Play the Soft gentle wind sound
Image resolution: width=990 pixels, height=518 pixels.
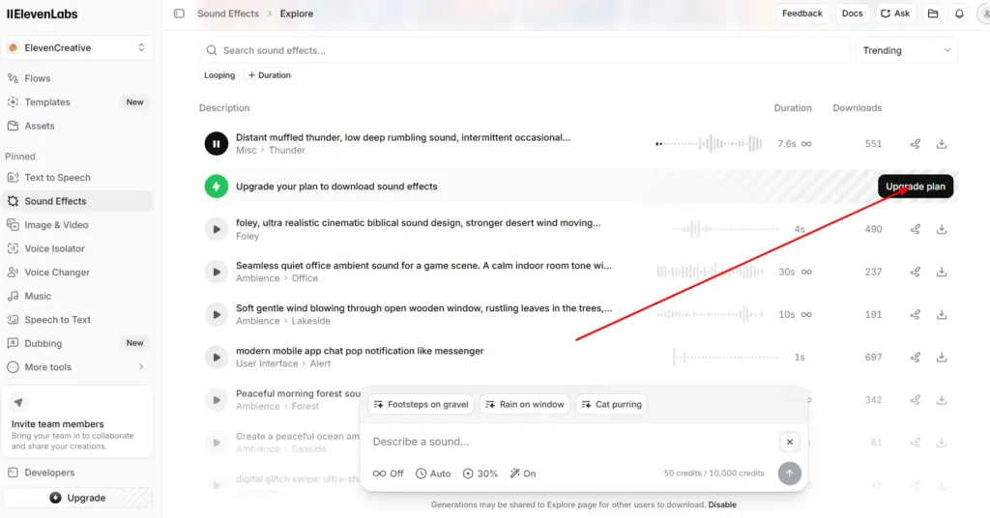(216, 315)
